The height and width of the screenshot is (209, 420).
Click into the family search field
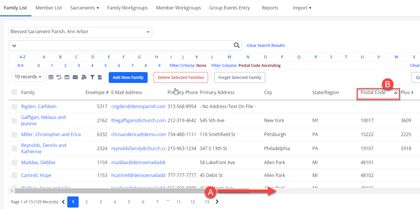coord(125,45)
